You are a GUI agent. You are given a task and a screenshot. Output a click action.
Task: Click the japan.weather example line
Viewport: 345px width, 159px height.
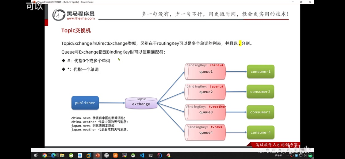99,130
